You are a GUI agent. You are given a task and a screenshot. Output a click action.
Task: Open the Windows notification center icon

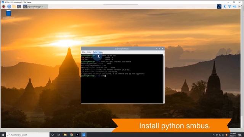(240, 135)
